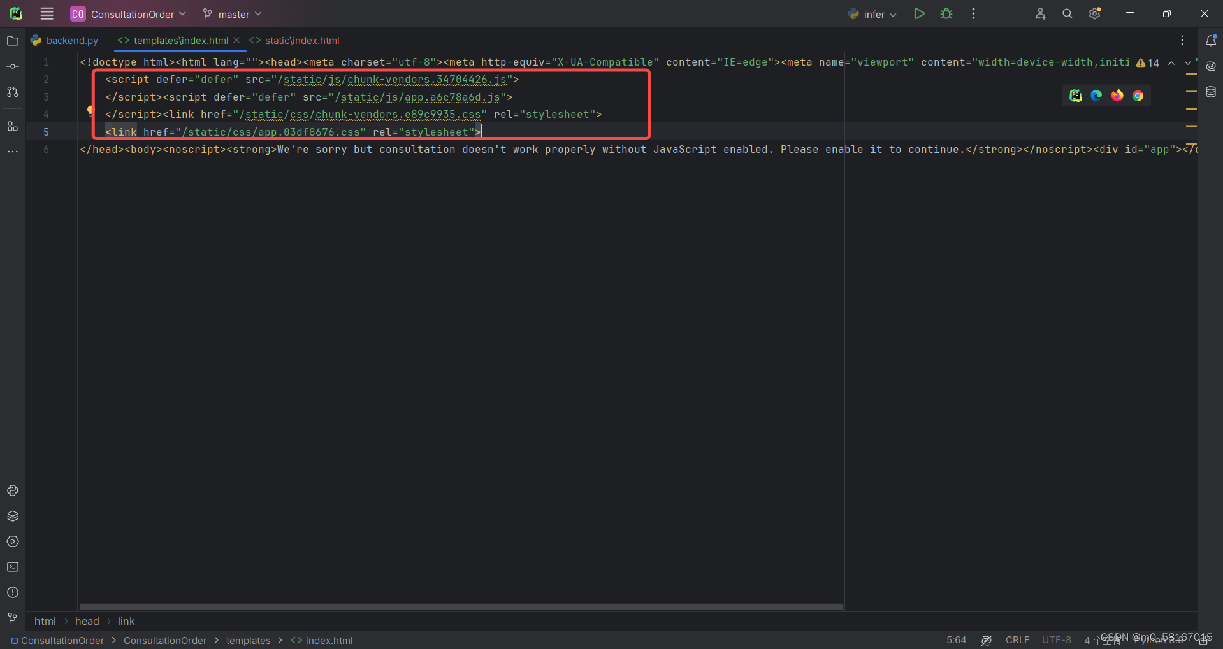Open the Project tool window

click(13, 41)
